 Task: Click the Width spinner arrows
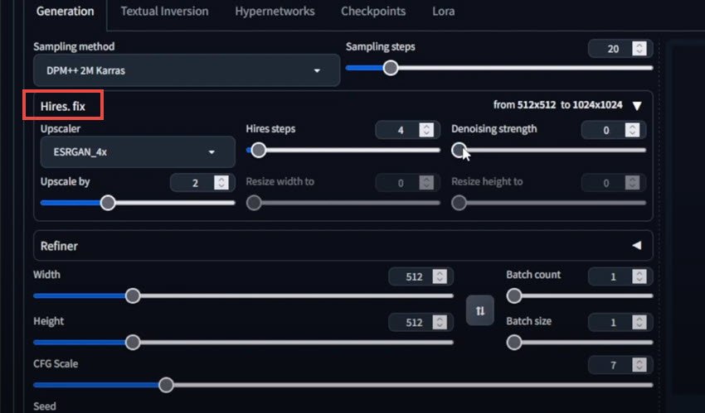pyautogui.click(x=440, y=276)
